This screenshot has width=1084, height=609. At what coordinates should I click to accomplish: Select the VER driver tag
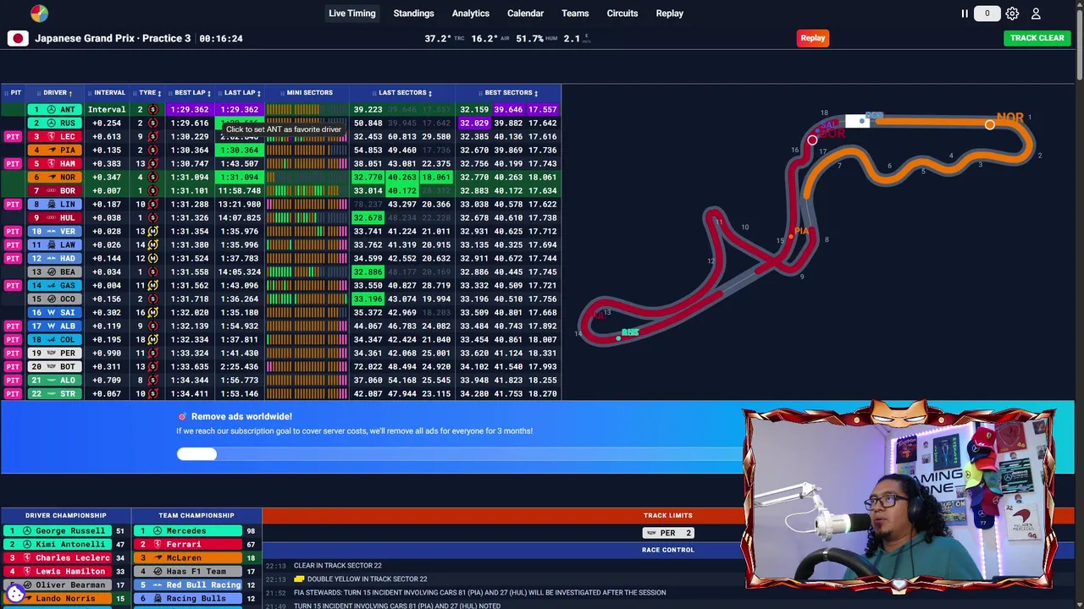point(53,231)
